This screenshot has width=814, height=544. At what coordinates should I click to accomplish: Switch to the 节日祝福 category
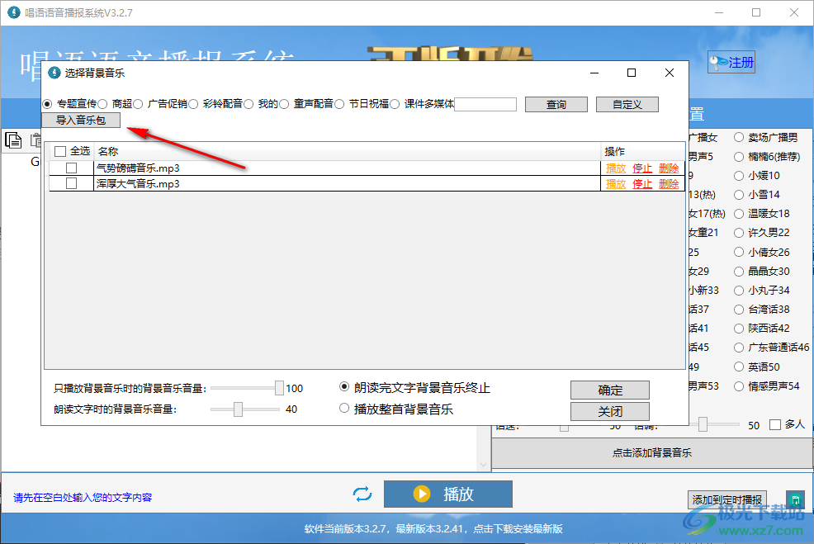pyautogui.click(x=339, y=104)
